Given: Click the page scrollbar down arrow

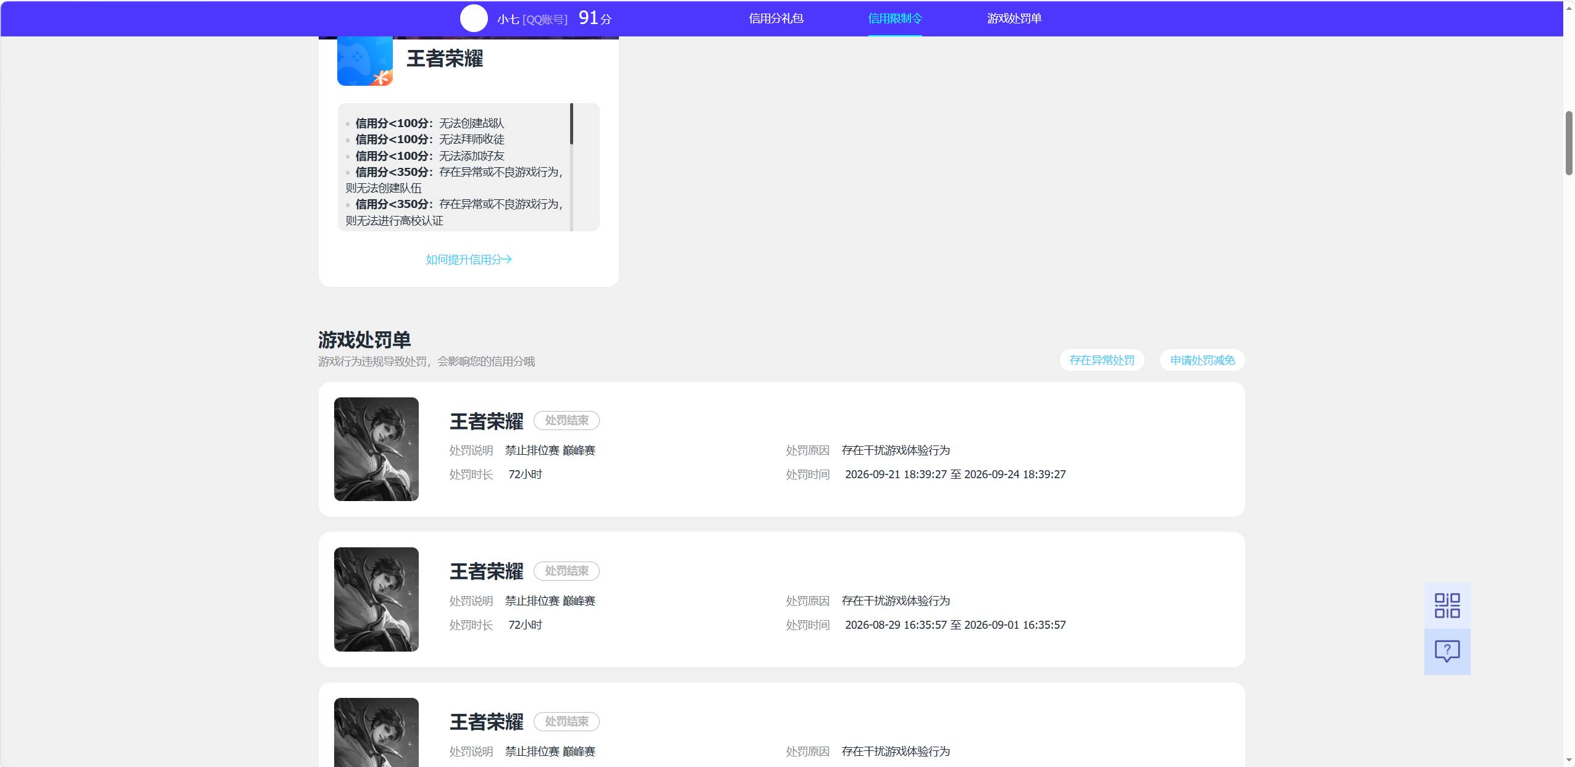Looking at the screenshot, I should point(1569,760).
